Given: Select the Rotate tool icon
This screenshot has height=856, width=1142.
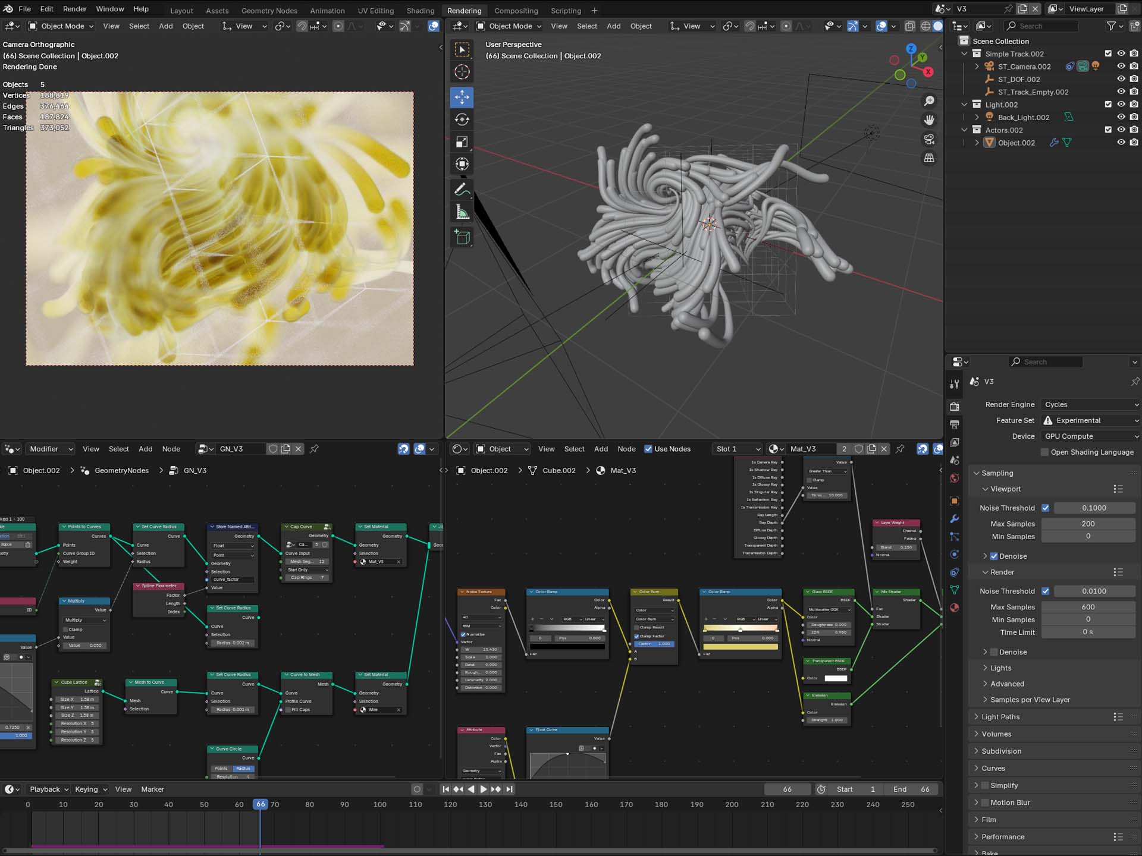Looking at the screenshot, I should click(462, 119).
